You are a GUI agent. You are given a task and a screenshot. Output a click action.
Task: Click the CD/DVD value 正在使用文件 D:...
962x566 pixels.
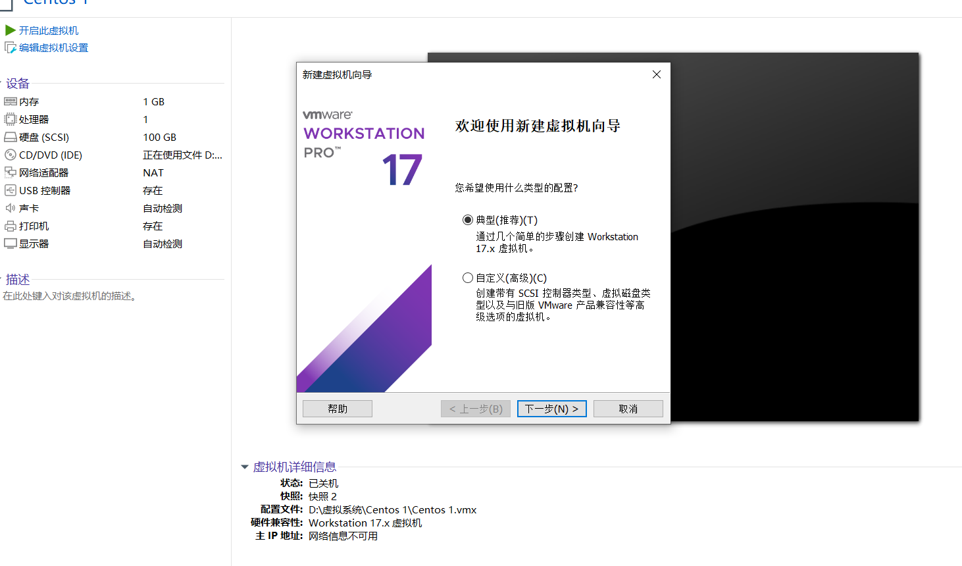click(x=183, y=155)
